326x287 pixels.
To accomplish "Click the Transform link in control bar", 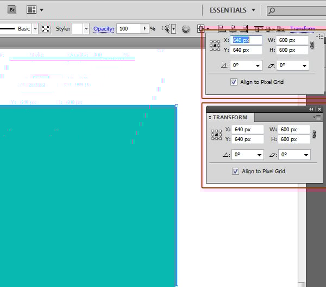I will coord(302,29).
